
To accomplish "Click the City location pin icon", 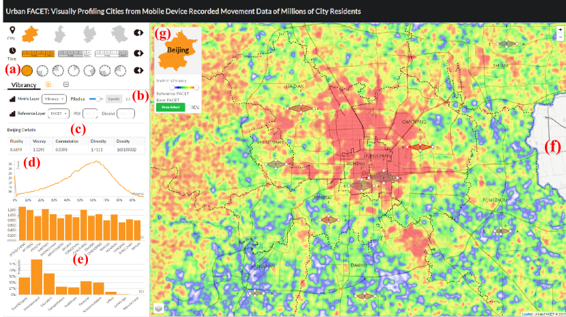I will tap(12, 30).
